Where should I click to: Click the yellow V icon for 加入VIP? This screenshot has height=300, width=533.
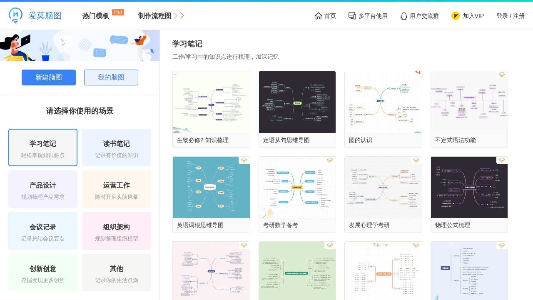click(456, 16)
